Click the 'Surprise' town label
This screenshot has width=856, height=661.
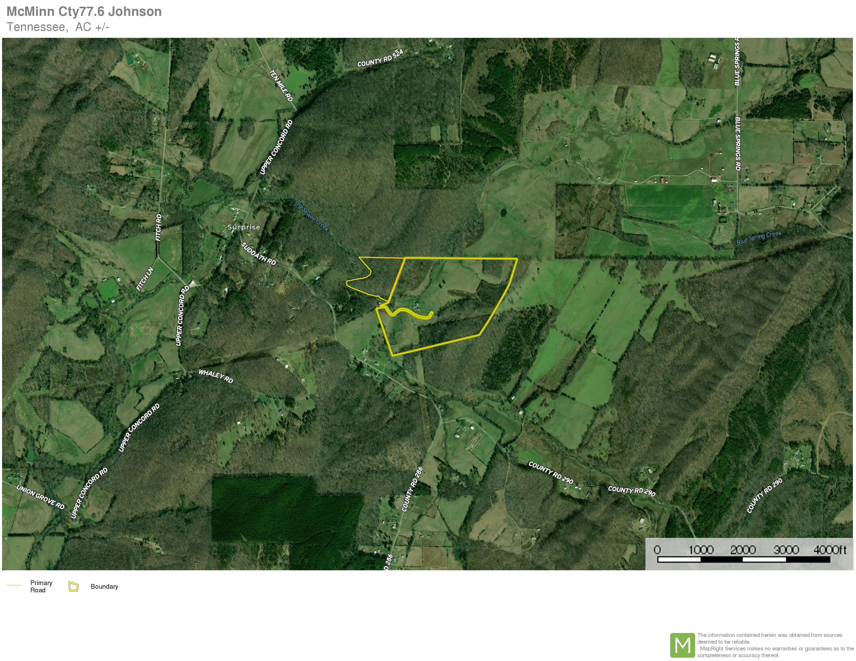pyautogui.click(x=243, y=227)
